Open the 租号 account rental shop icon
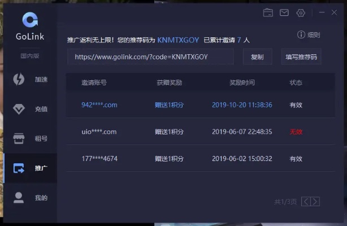 (19, 138)
